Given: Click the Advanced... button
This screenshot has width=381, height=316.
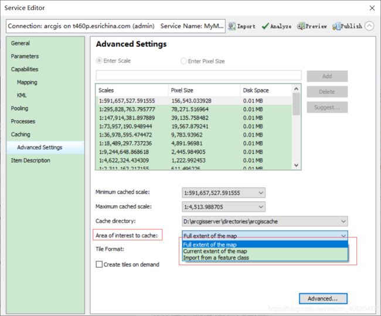Looking at the screenshot, I should click(323, 298).
